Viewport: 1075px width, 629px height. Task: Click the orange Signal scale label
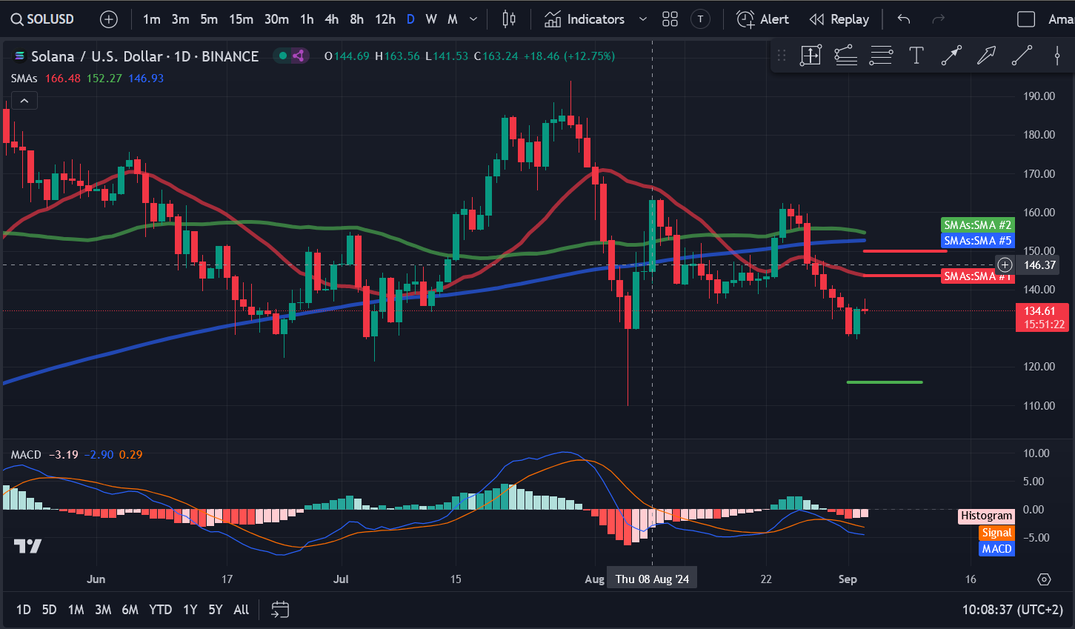[996, 533]
